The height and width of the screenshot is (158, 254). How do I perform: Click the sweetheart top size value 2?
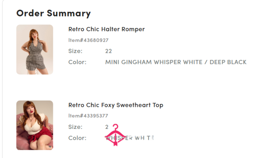[x=107, y=127]
